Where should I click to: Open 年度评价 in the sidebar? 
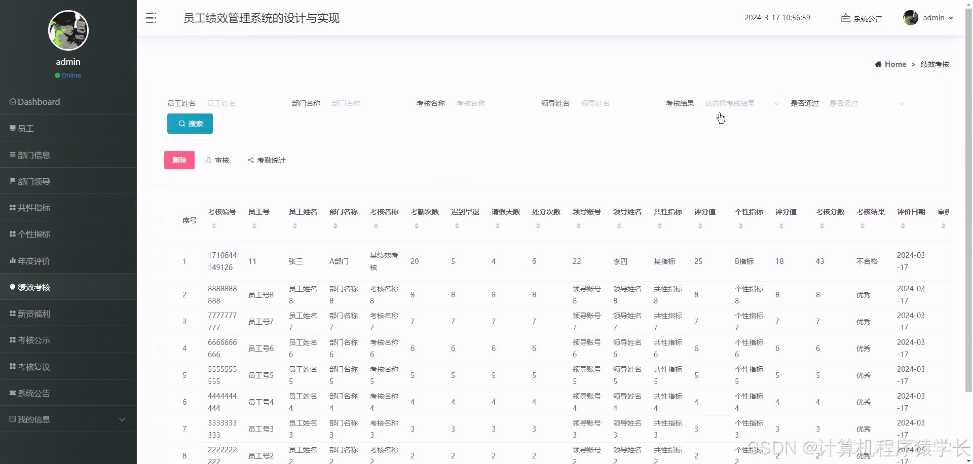[x=68, y=260]
